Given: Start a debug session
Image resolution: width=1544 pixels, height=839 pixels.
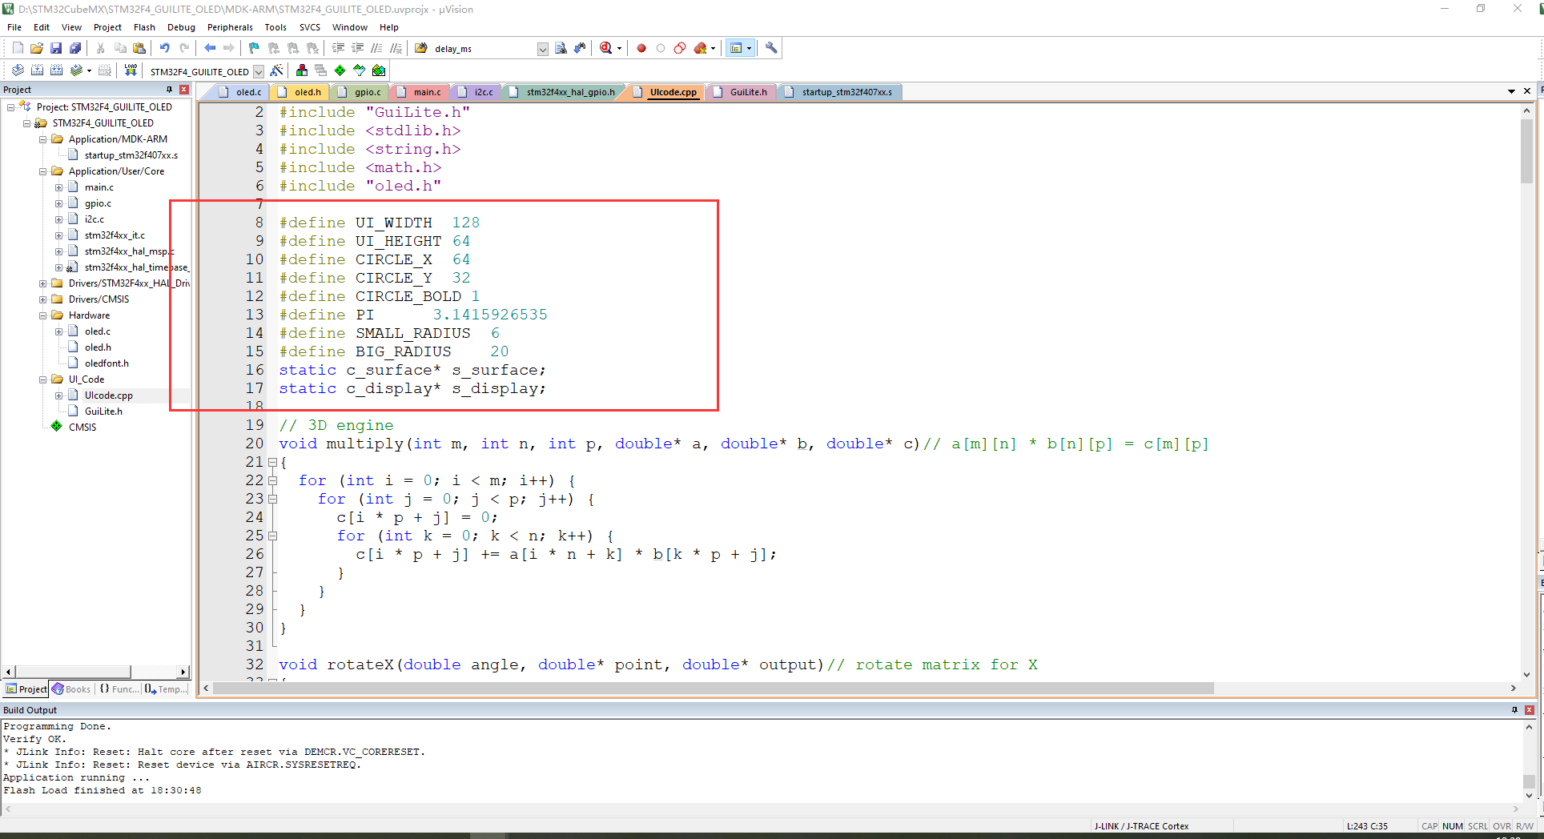Looking at the screenshot, I should click(x=607, y=48).
